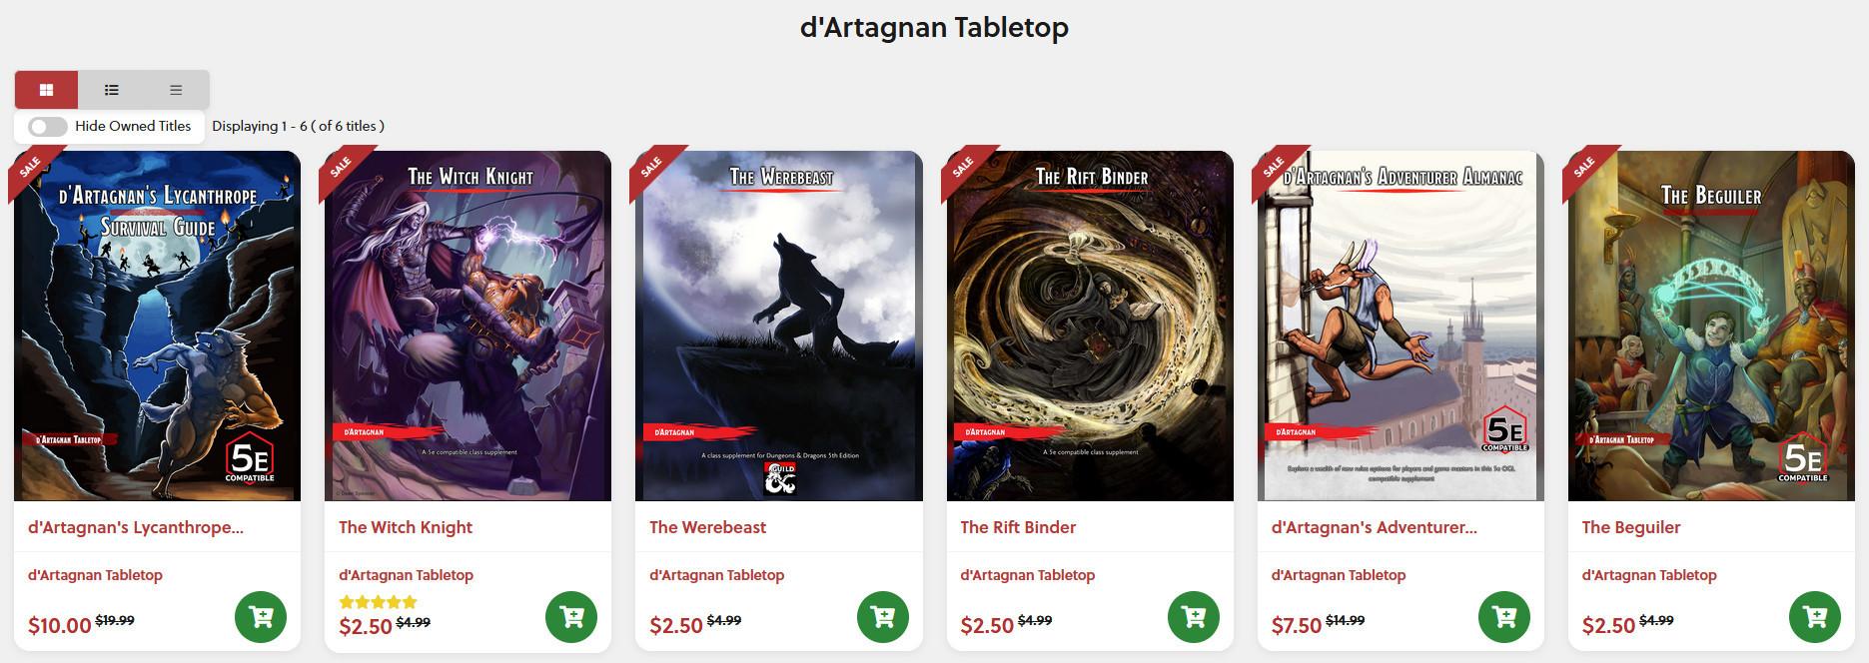Add The Witch Knight to cart
Image resolution: width=1869 pixels, height=663 pixels.
[571, 617]
